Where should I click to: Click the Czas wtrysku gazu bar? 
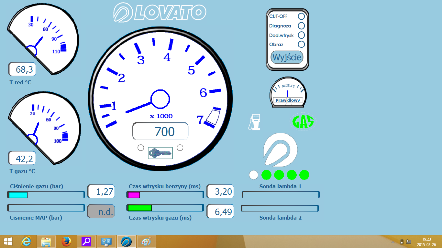165,208
